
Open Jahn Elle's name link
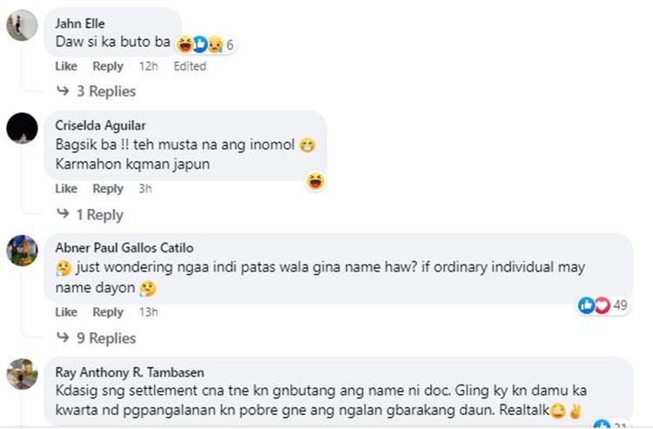click(x=79, y=23)
